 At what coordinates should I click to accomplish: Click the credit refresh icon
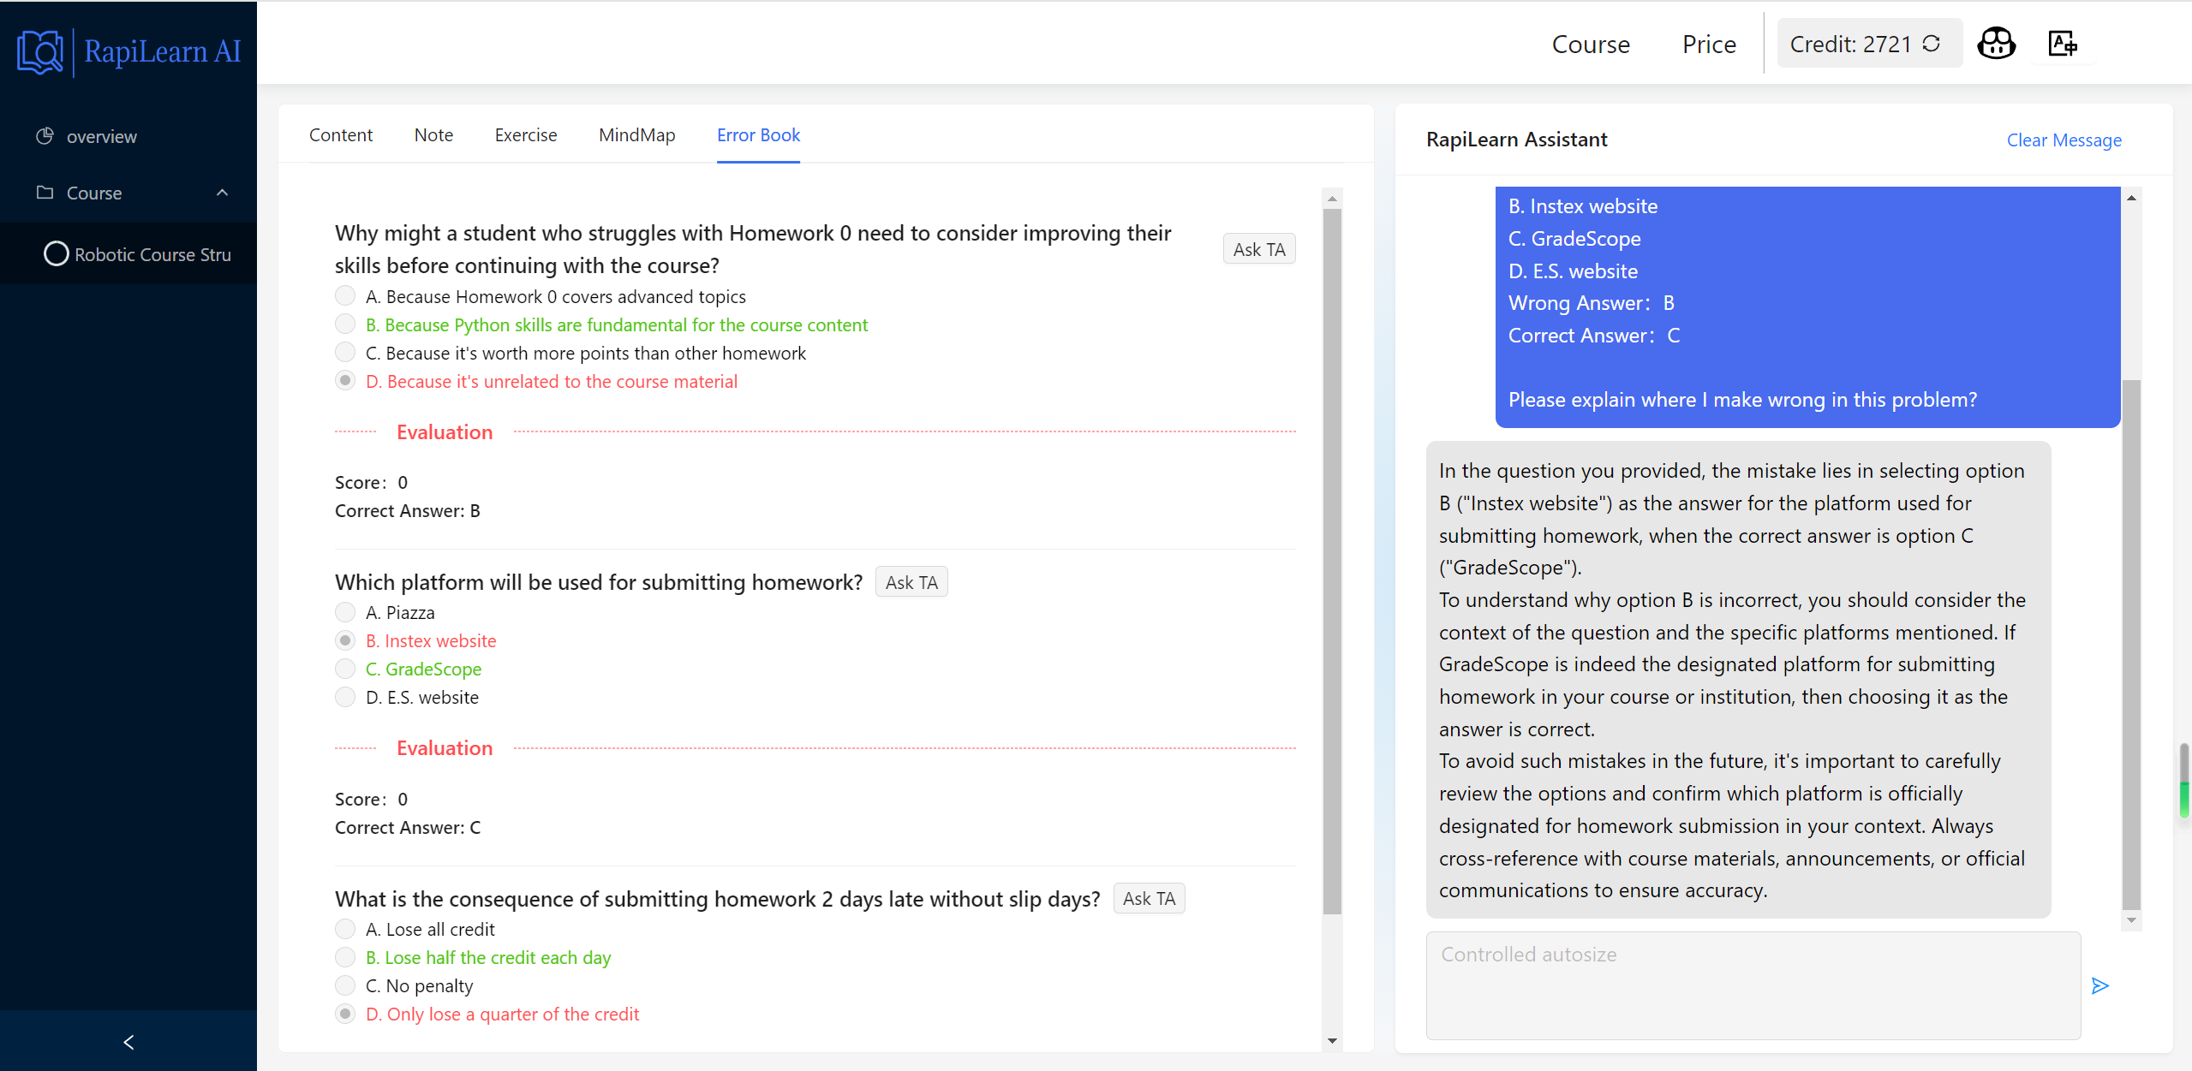[1932, 44]
